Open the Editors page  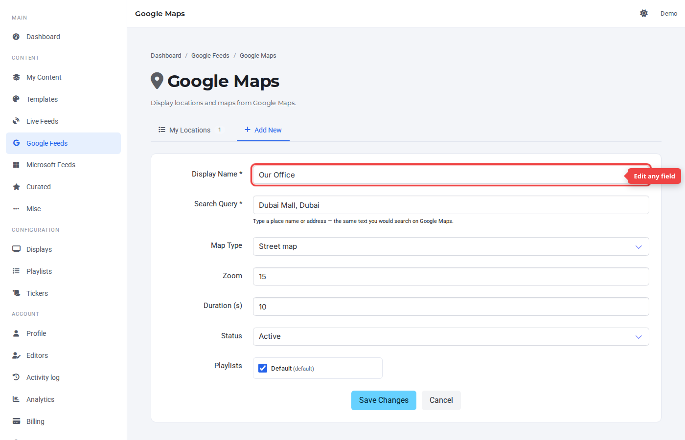click(x=63, y=355)
